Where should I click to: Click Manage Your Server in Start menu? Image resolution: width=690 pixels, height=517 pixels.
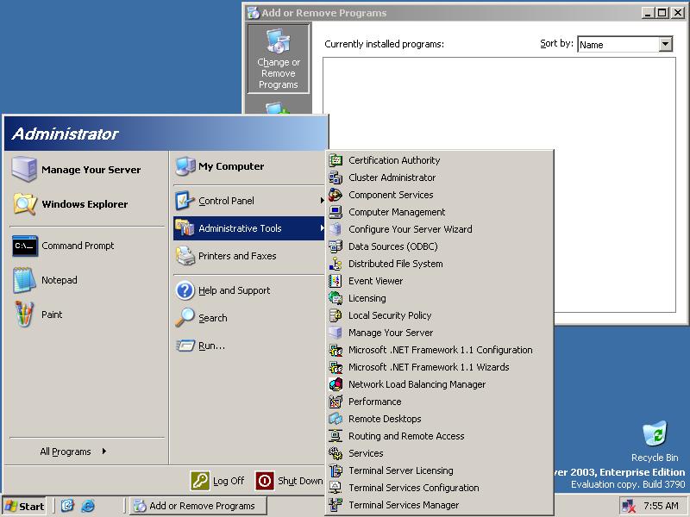point(87,170)
